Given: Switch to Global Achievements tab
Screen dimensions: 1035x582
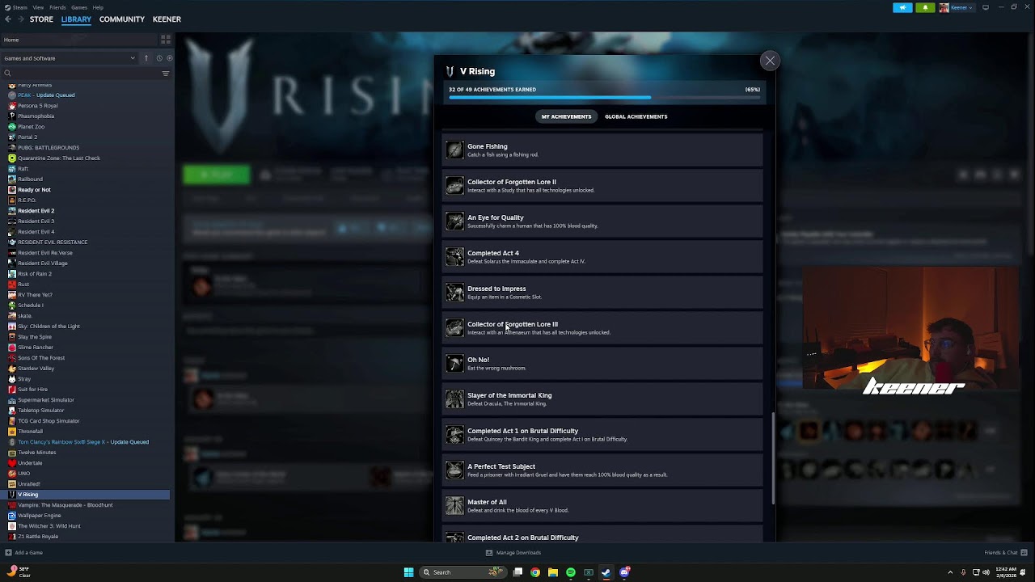Looking at the screenshot, I should point(636,116).
